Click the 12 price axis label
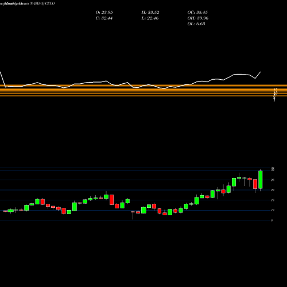The image size is (287, 287). pos(273,210)
